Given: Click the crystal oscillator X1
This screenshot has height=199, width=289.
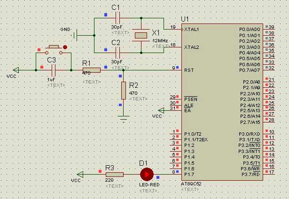Looking at the screenshot, I should point(140,35).
